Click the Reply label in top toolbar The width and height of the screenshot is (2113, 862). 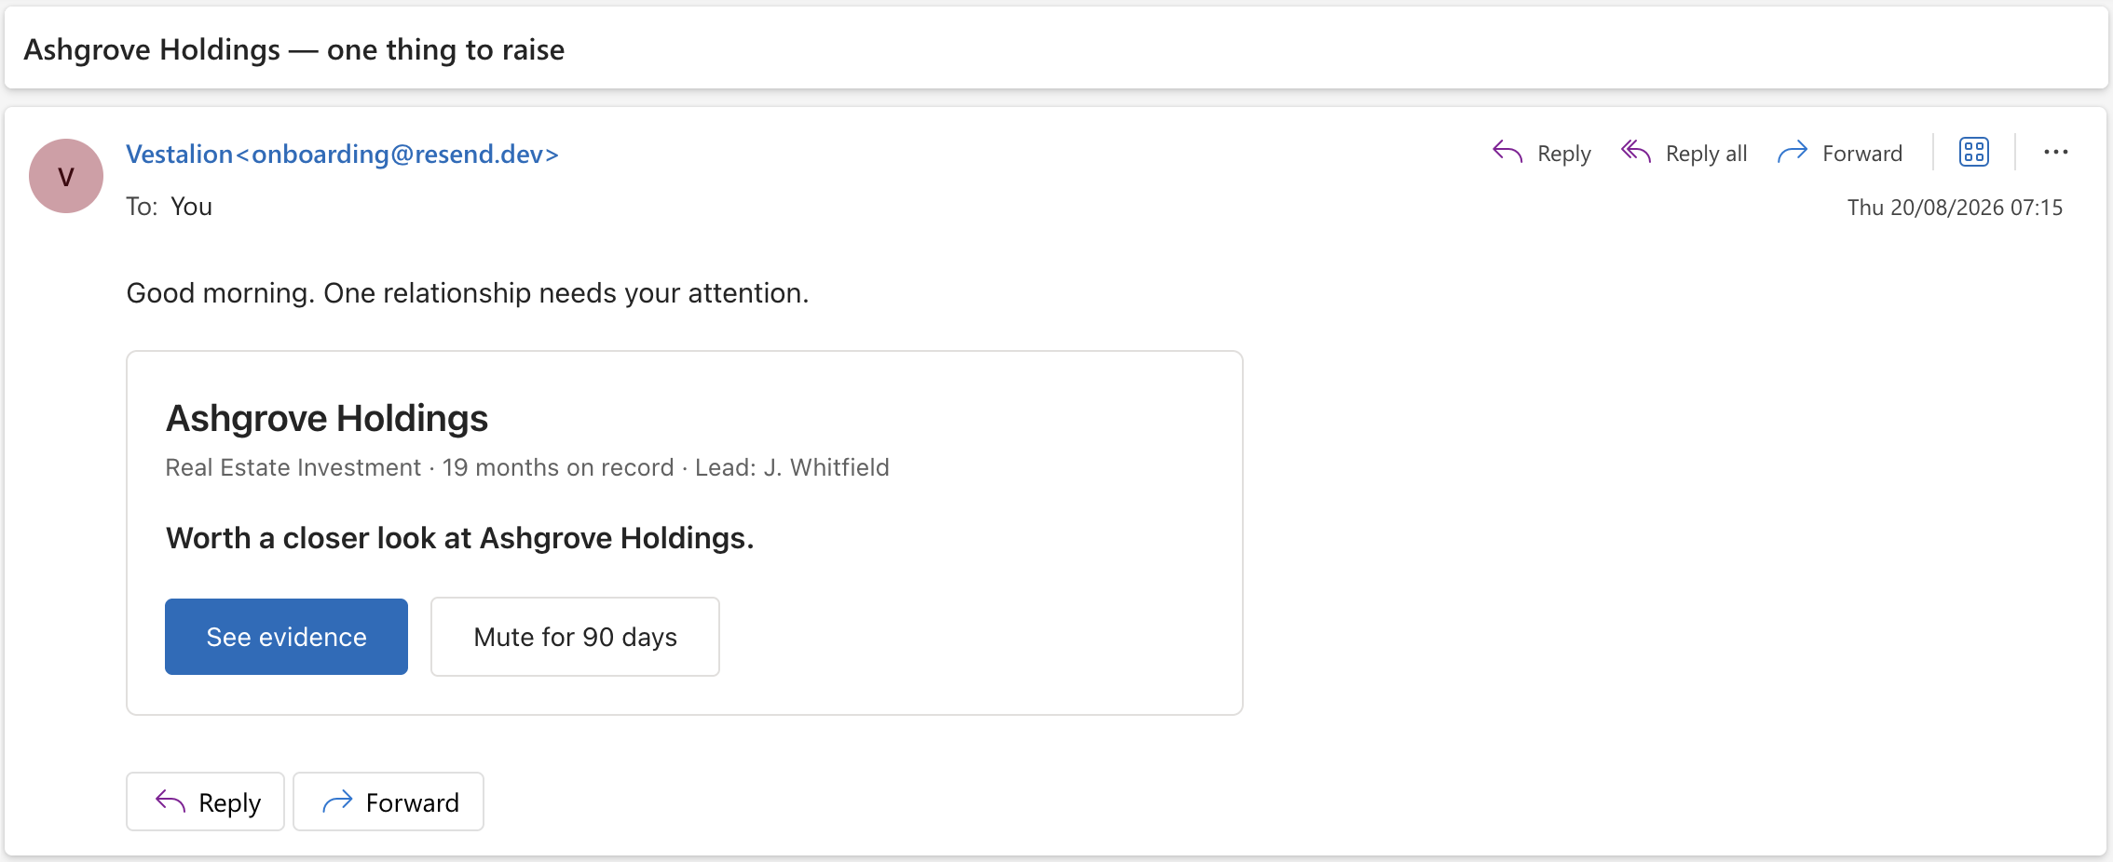pyautogui.click(x=1563, y=154)
